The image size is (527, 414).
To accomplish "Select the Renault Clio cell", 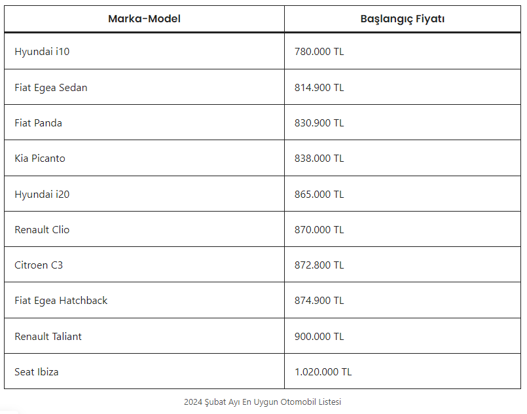I will click(42, 230).
